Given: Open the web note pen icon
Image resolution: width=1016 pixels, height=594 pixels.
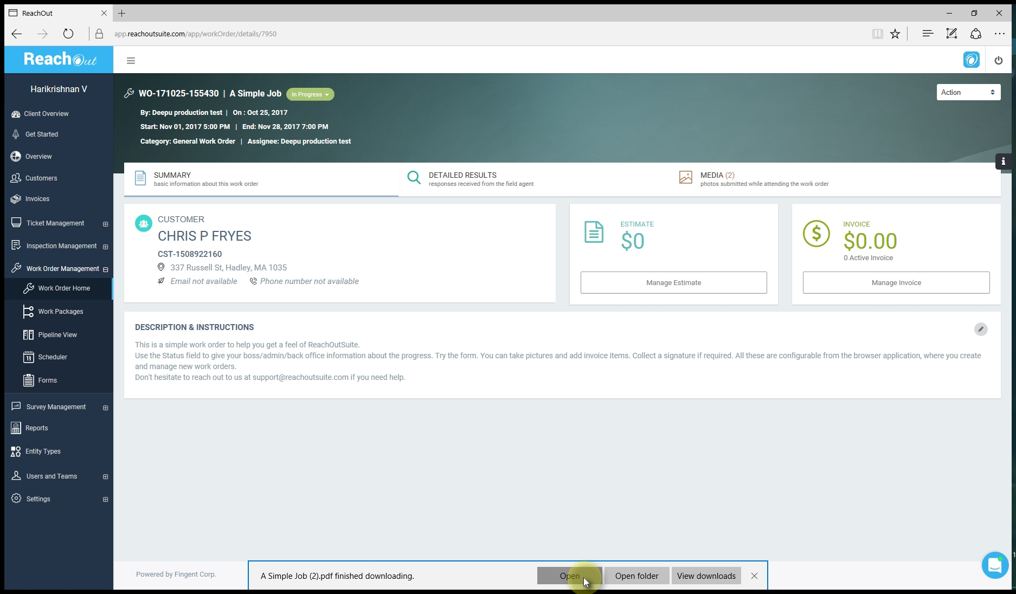Looking at the screenshot, I should tap(951, 34).
